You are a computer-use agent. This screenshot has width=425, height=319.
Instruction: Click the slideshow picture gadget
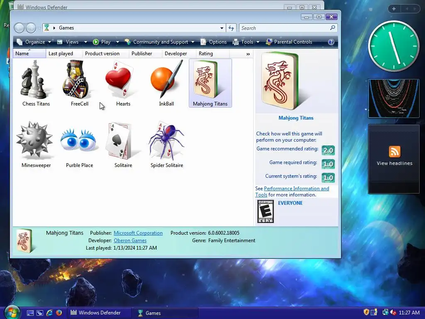(x=393, y=98)
